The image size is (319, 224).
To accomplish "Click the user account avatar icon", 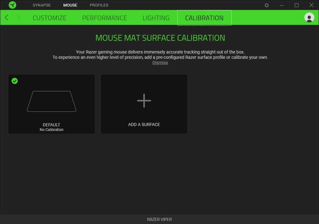I will coord(309,18).
